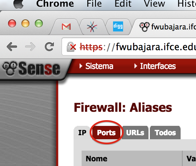Open the View menu
This screenshot has width=196, height=166.
(x=155, y=4)
